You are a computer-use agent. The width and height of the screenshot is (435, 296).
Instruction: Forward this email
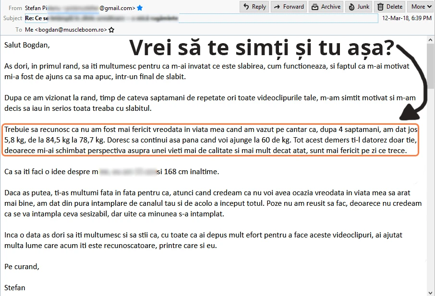(x=289, y=7)
